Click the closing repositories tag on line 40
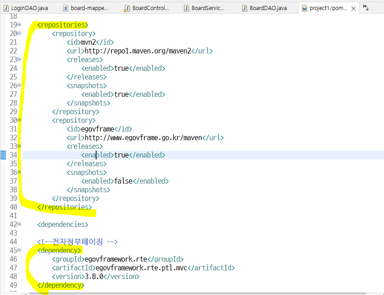Viewport: 384px width, 295px height. coord(65,207)
